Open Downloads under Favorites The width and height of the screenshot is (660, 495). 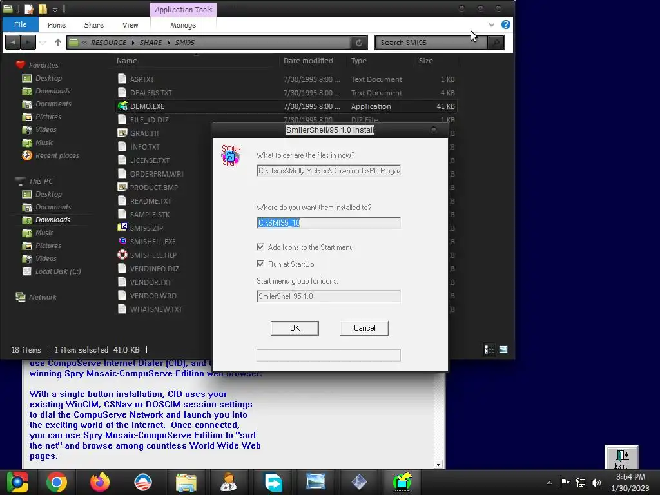[53, 91]
